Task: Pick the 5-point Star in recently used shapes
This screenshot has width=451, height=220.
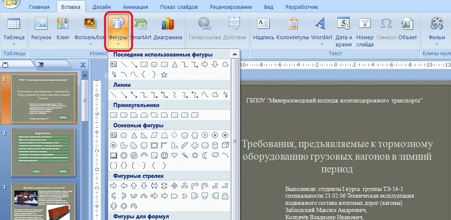Action: (164, 75)
